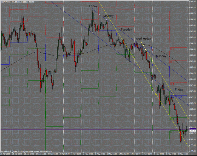Click the 2 May 19:00 time label
The width and height of the screenshot is (197, 156).
pyautogui.click(x=100, y=154)
